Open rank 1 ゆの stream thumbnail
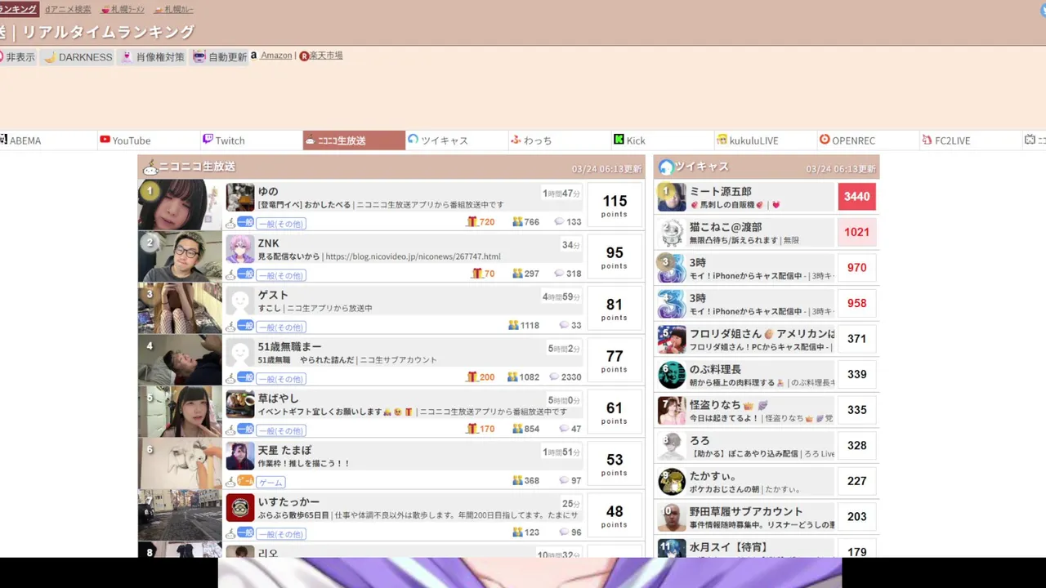The height and width of the screenshot is (588, 1046). point(180,205)
